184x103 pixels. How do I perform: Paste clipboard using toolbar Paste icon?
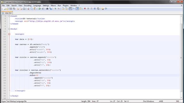pyautogui.click(x=35, y=9)
